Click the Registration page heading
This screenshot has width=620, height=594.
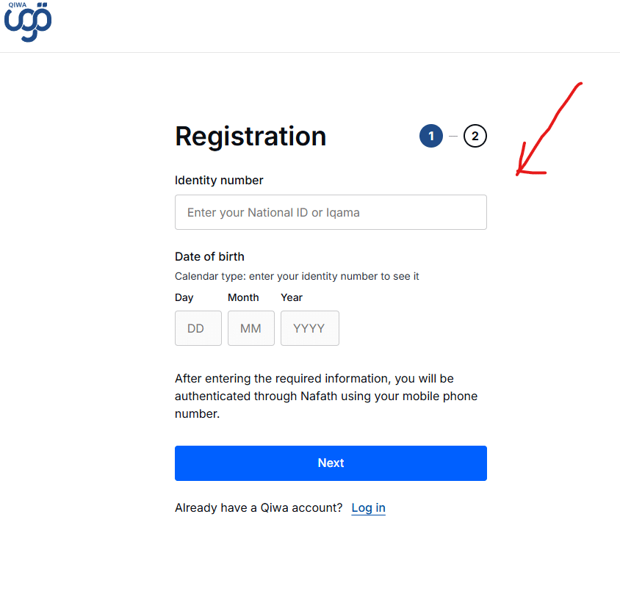(250, 137)
